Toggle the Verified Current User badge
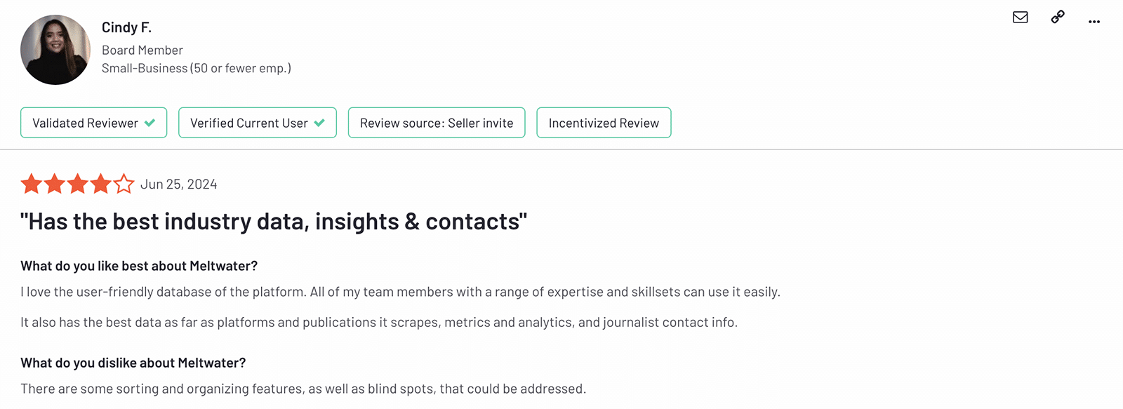Image resolution: width=1123 pixels, height=409 pixels. pos(257,122)
